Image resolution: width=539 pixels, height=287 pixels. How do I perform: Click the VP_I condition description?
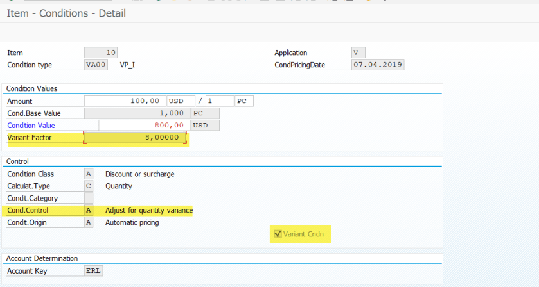(x=127, y=65)
